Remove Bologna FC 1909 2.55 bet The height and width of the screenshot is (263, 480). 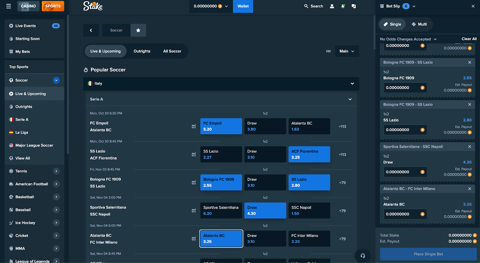pos(469,62)
